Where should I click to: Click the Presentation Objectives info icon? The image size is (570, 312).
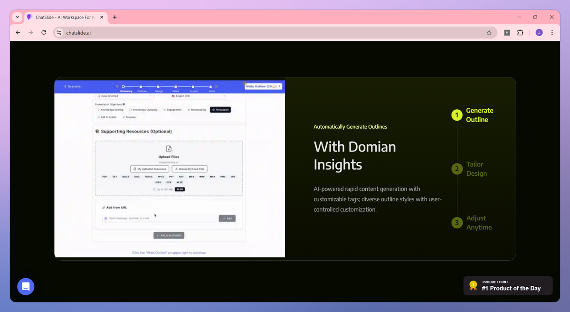(x=124, y=104)
